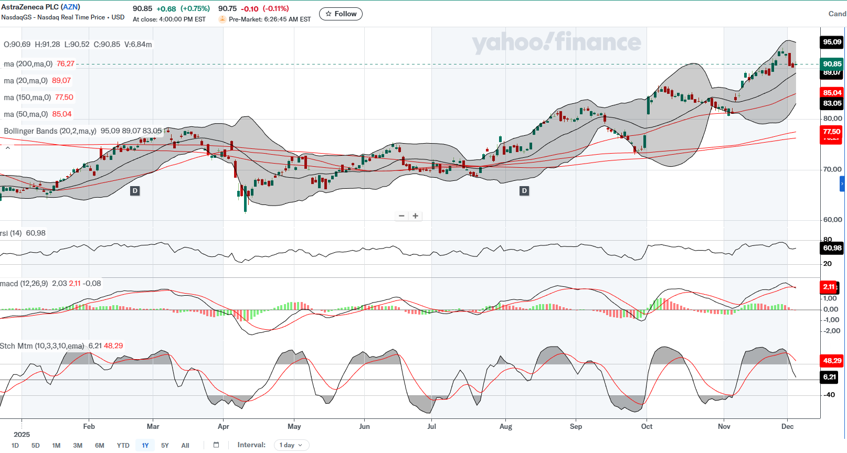847x453 pixels.
Task: Zoom out with the minus button
Action: (401, 216)
